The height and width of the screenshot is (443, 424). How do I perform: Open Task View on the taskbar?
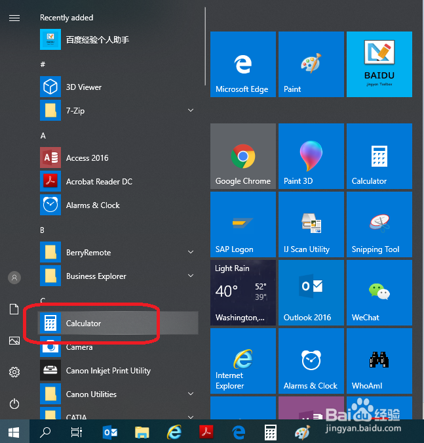click(x=77, y=432)
